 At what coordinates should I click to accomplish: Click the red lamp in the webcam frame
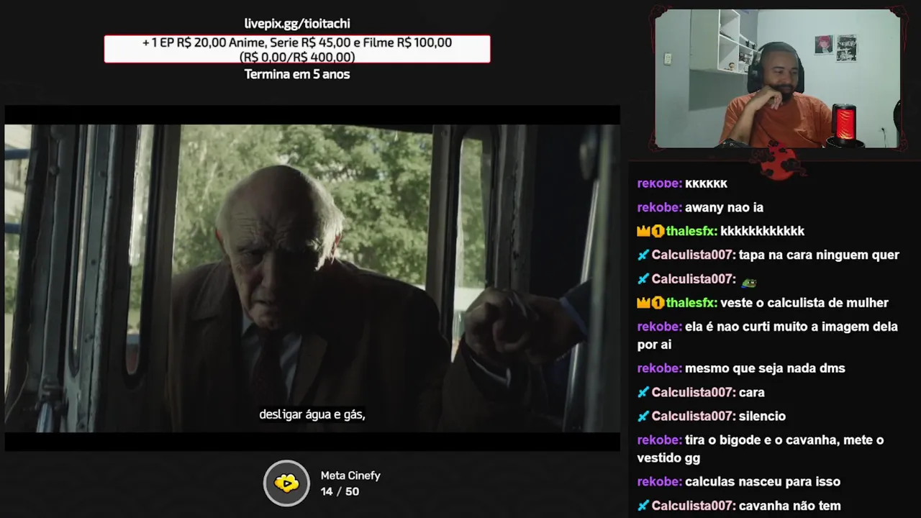844,123
